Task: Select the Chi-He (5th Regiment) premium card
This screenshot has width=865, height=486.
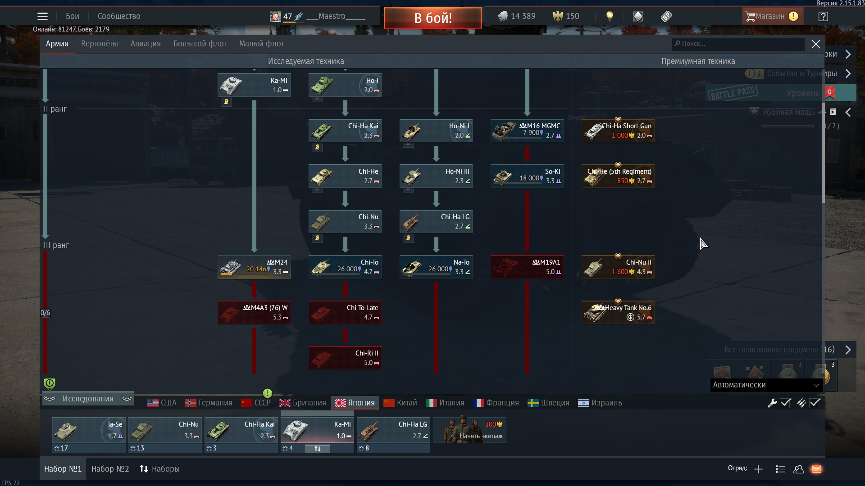Action: tap(618, 176)
